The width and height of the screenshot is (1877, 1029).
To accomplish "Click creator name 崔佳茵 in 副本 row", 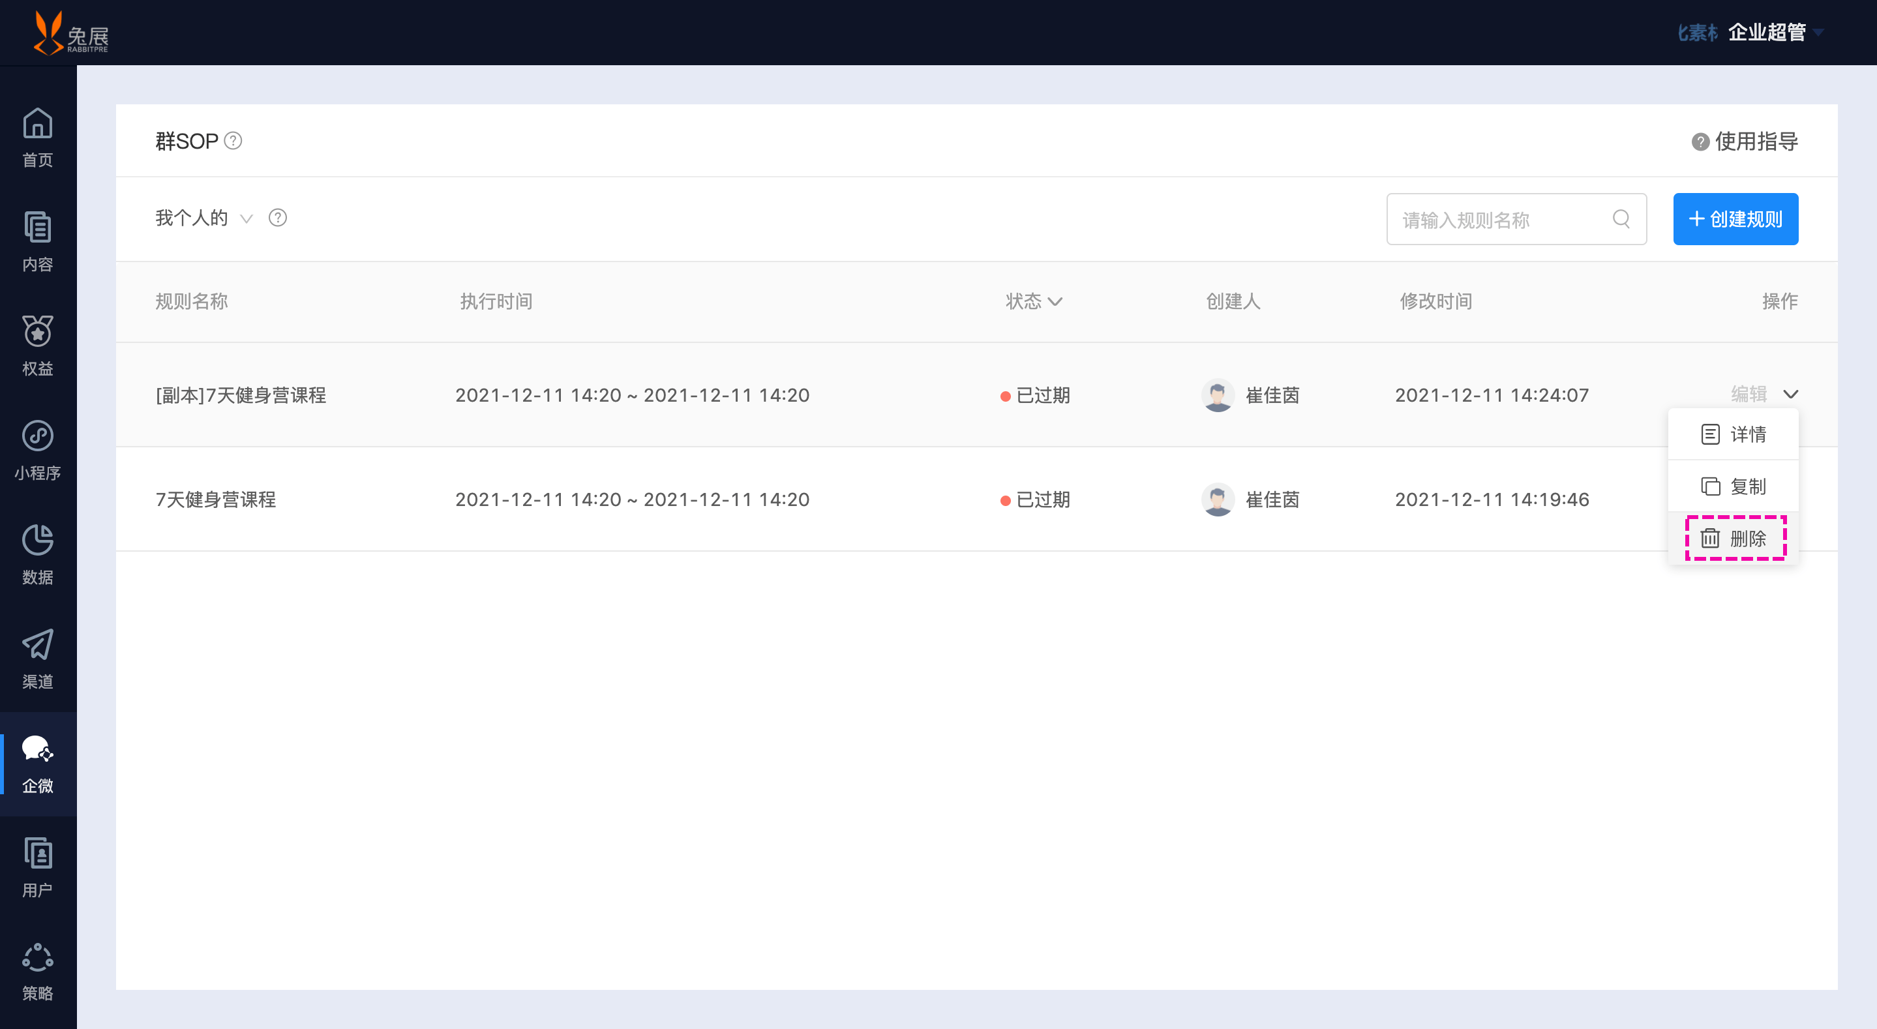I will pyautogui.click(x=1272, y=395).
